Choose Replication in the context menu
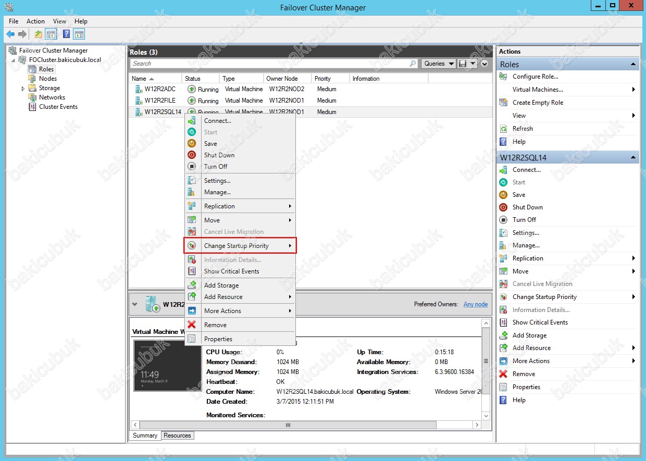 pos(240,206)
